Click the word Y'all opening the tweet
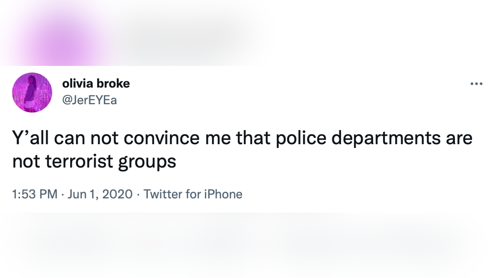The height and width of the screenshot is (278, 495). pyautogui.click(x=33, y=138)
